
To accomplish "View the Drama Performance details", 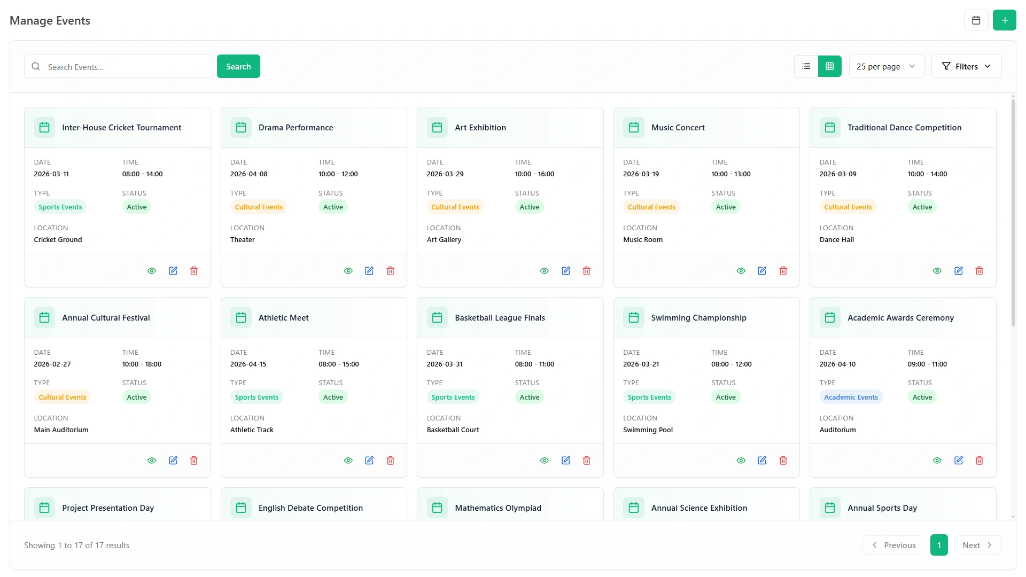I will tap(348, 271).
